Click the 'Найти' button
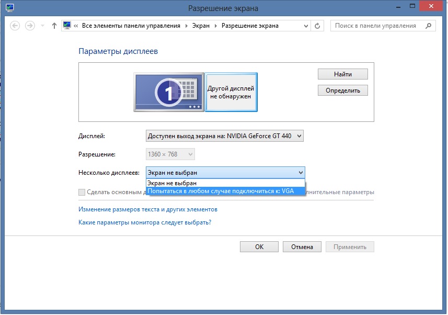The width and height of the screenshot is (448, 315). point(343,74)
